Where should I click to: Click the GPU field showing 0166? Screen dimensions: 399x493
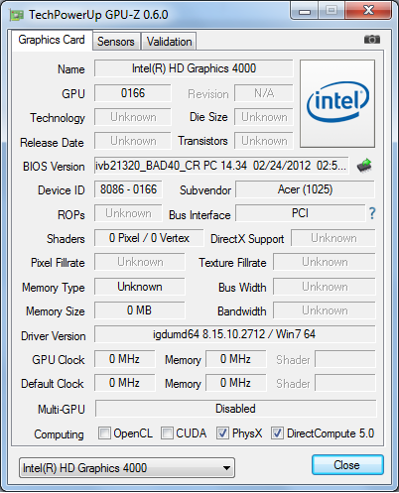click(133, 93)
